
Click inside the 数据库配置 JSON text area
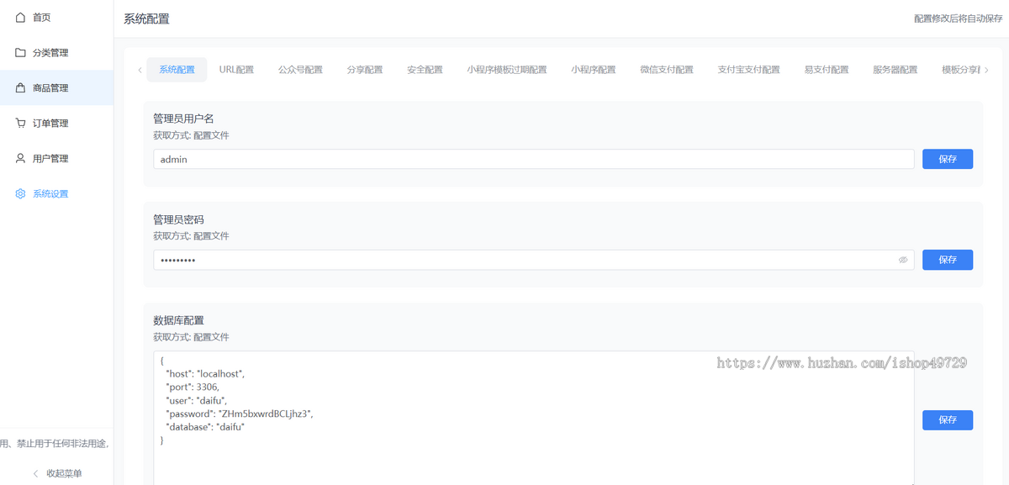pos(534,418)
